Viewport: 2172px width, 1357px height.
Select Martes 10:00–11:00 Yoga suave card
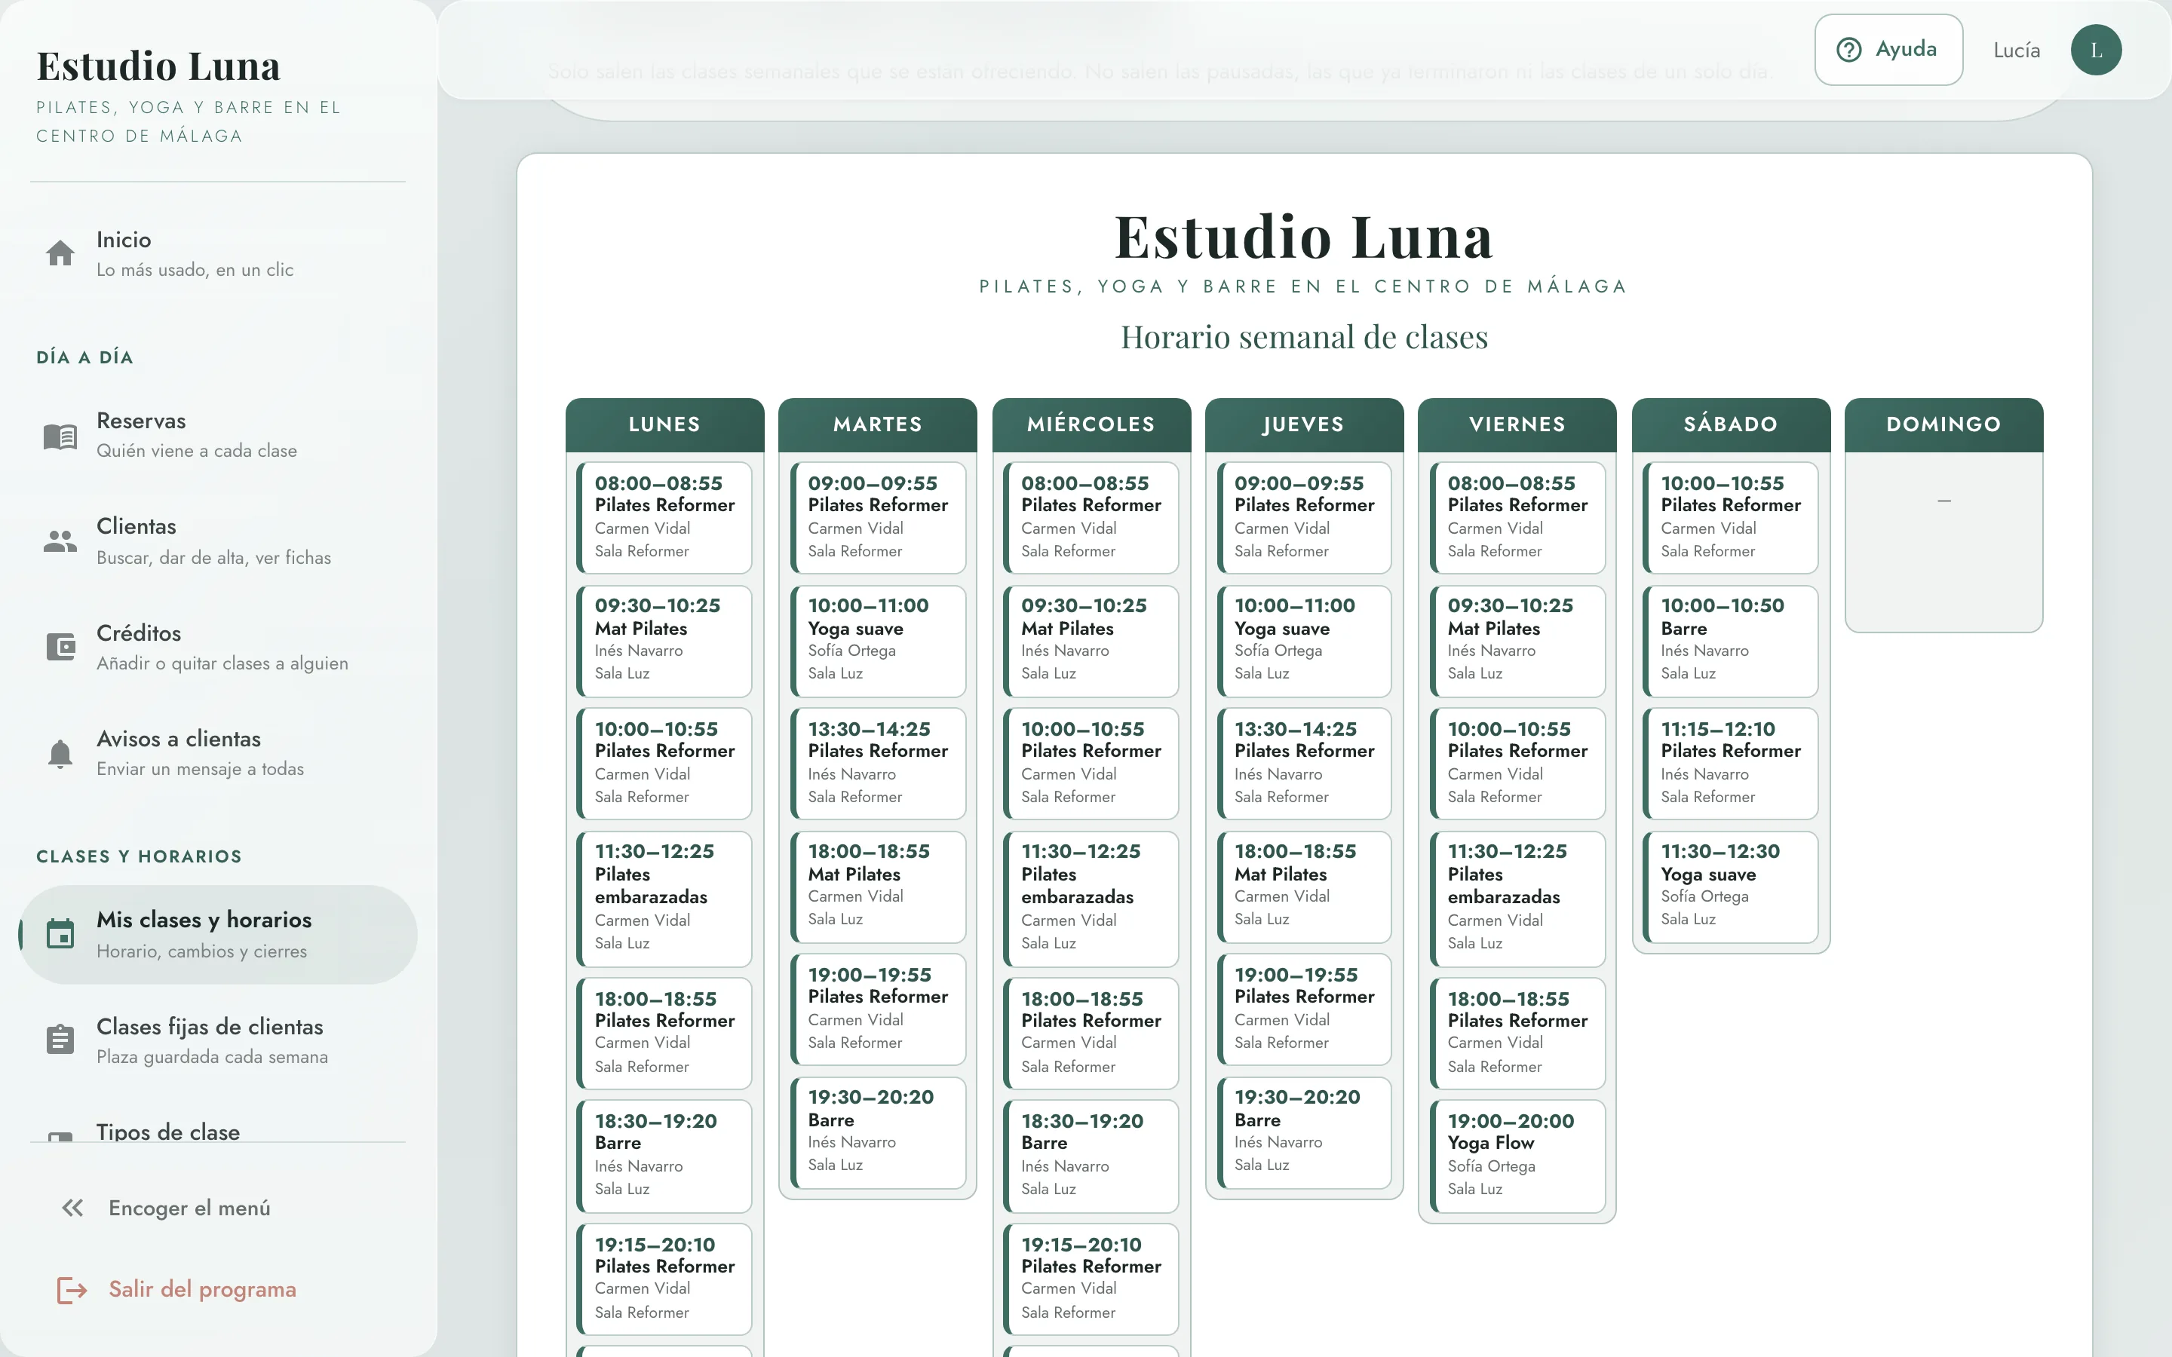[x=878, y=640]
